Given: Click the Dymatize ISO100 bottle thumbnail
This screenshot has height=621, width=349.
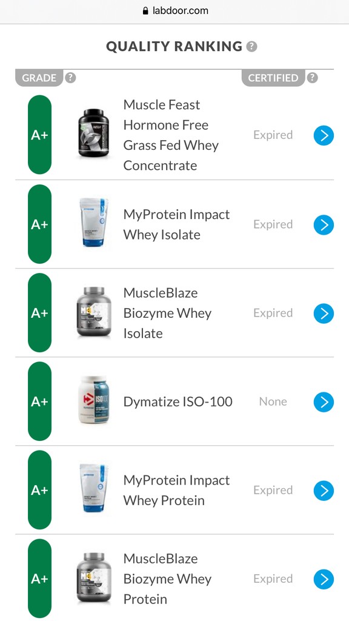Looking at the screenshot, I should pyautogui.click(x=93, y=400).
